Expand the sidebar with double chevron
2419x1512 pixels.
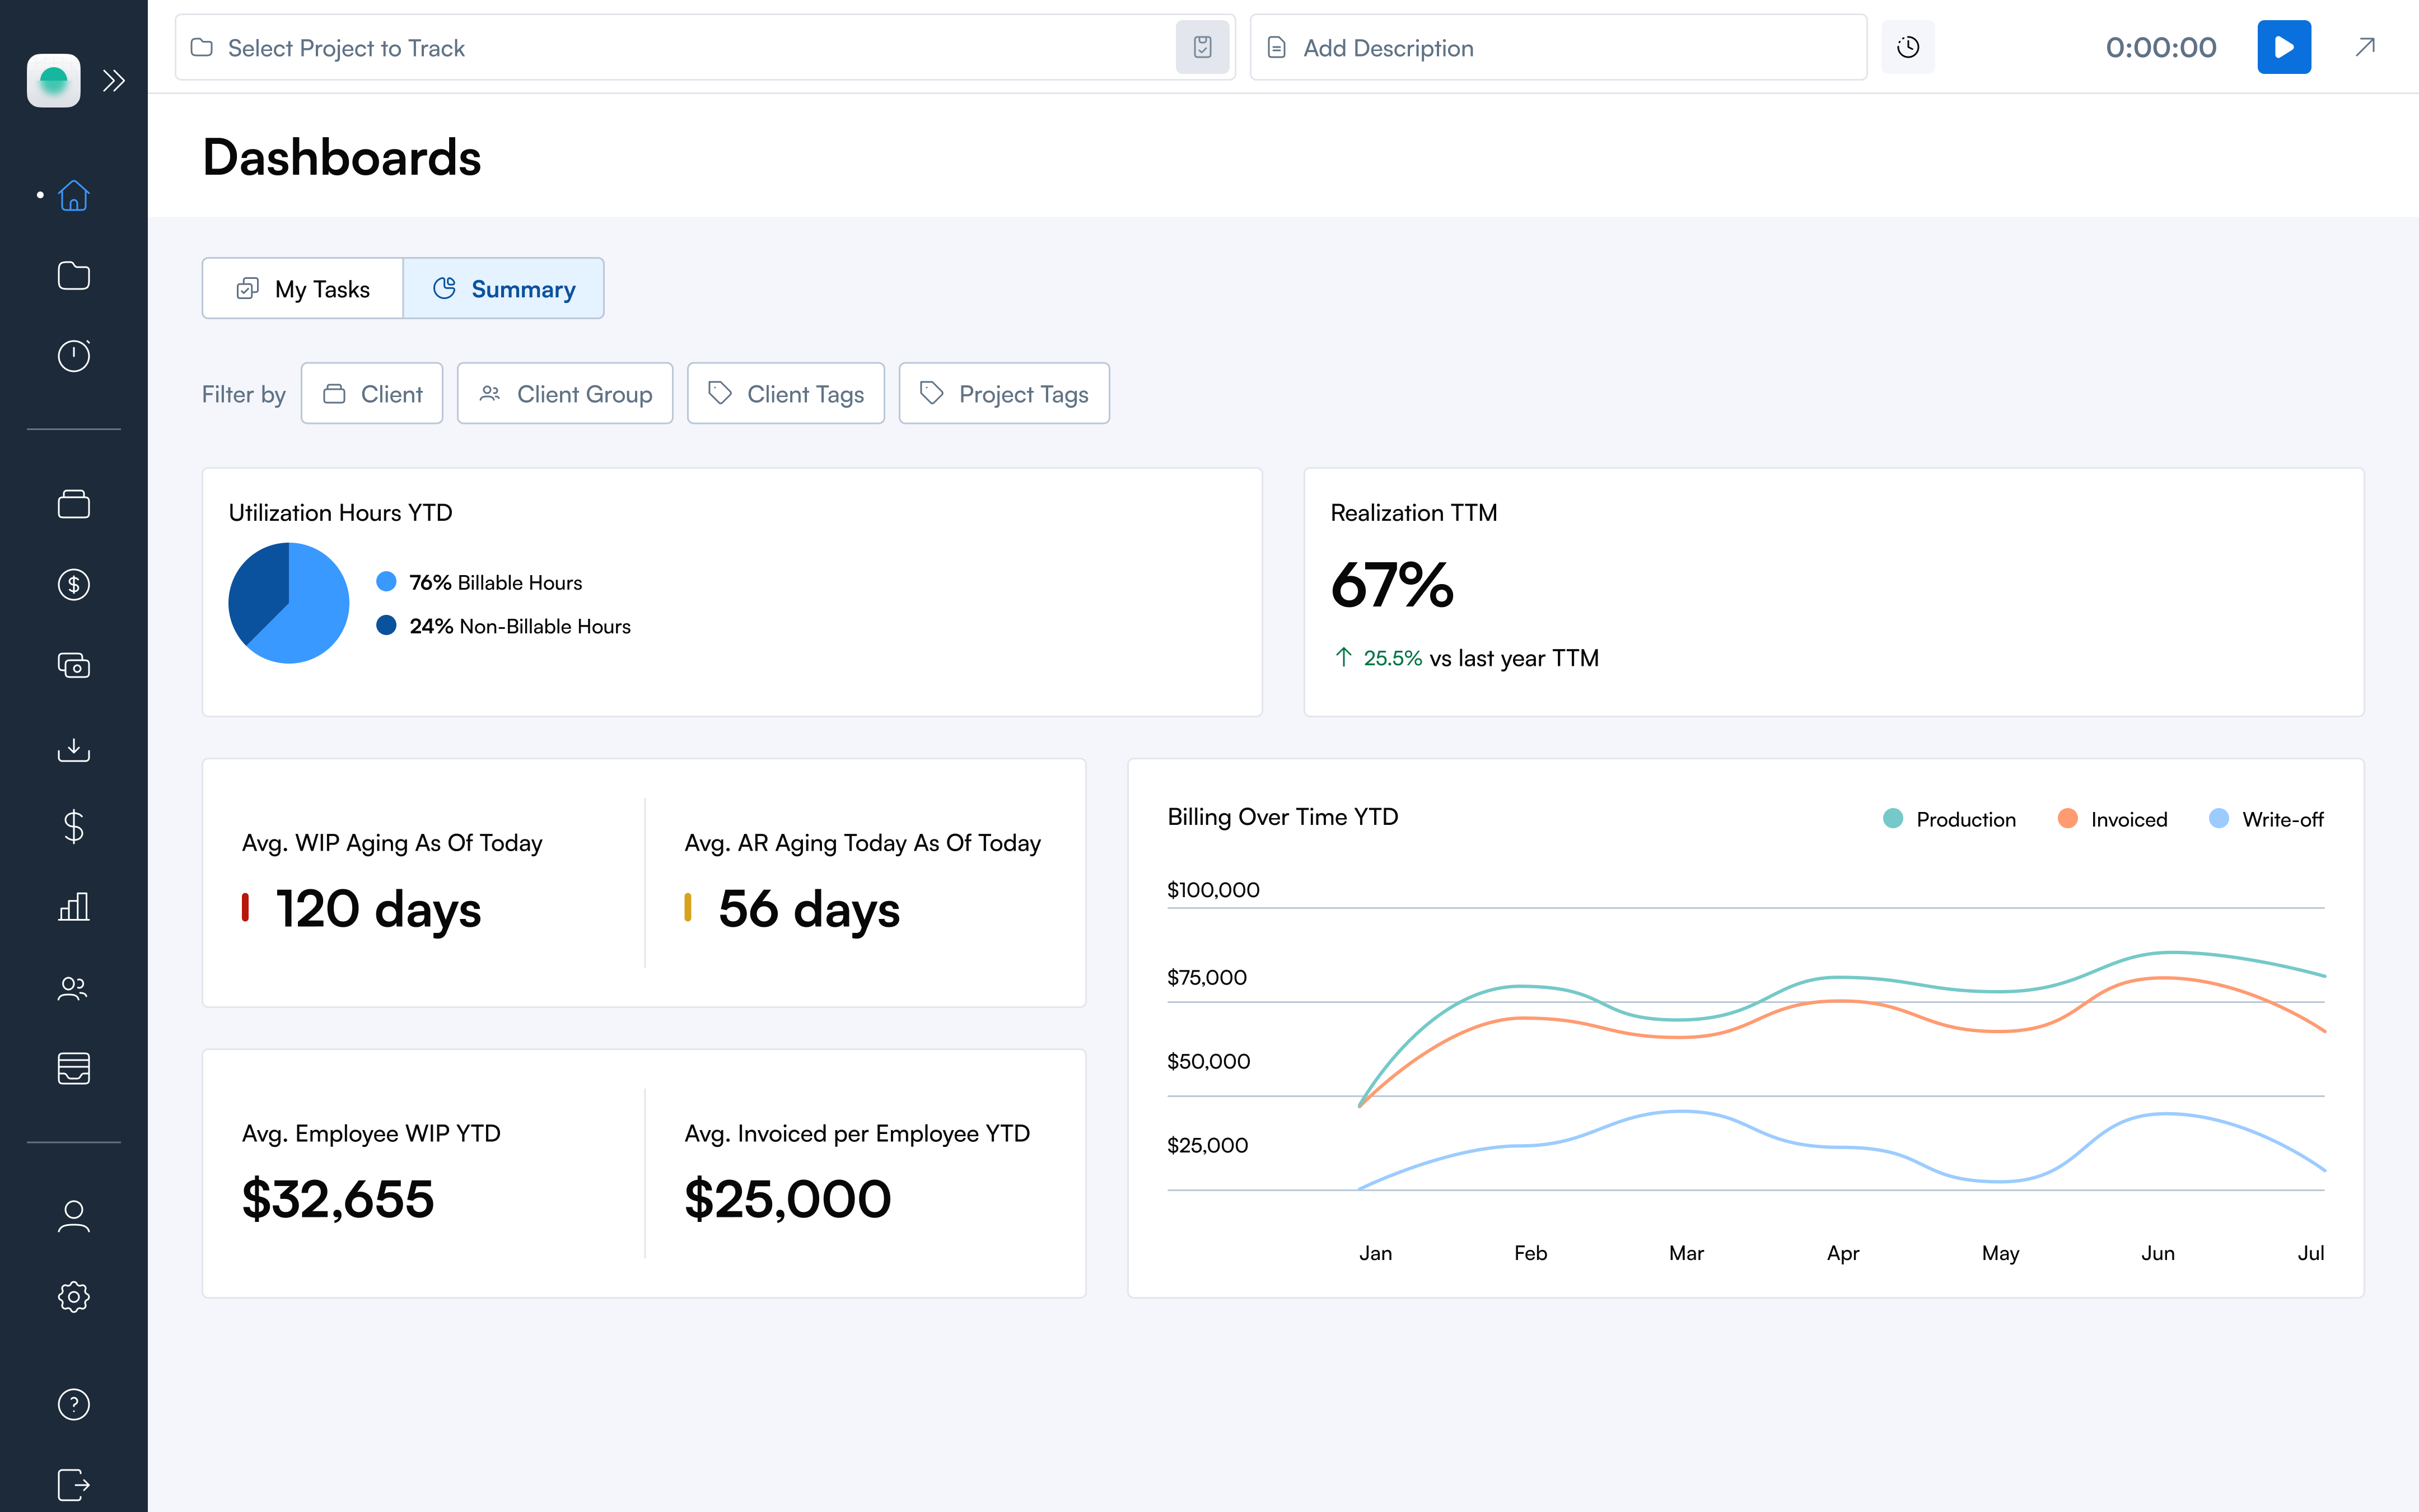click(114, 80)
